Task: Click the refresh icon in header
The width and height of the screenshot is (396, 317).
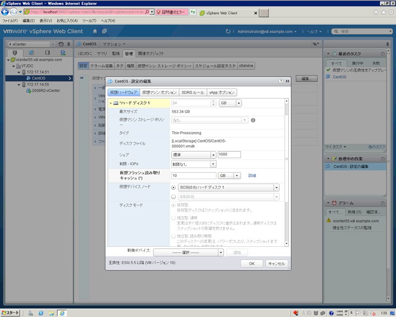Action: [228, 31]
